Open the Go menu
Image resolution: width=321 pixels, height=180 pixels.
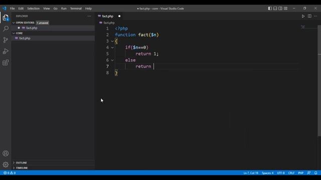tap(56, 8)
